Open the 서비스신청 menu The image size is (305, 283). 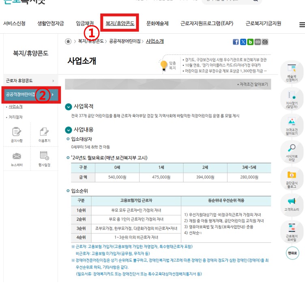pyautogui.click(x=14, y=24)
